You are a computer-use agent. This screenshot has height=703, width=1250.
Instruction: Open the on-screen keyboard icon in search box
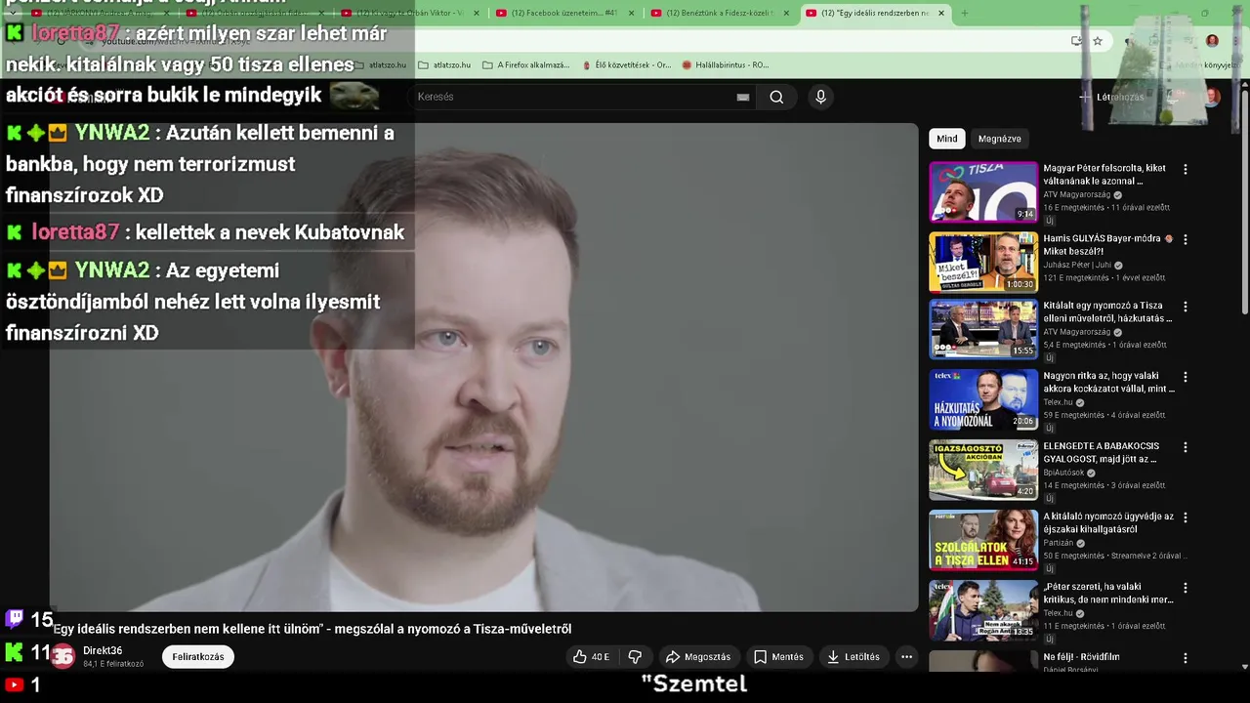743,97
